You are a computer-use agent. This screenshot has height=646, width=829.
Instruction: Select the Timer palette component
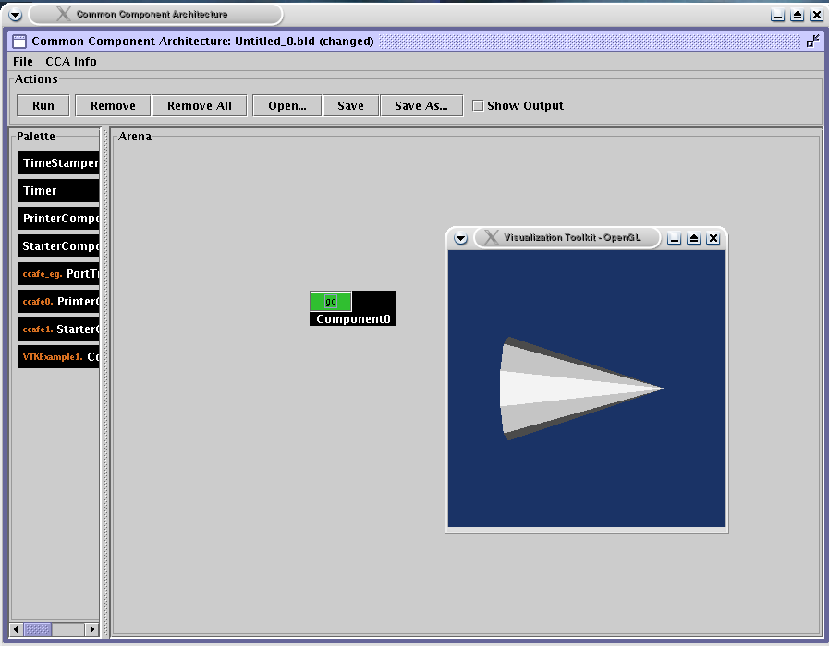(x=59, y=191)
